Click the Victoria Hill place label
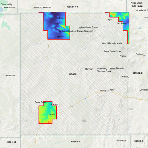The height and width of the screenshot is (148, 148). pos(142,10)
